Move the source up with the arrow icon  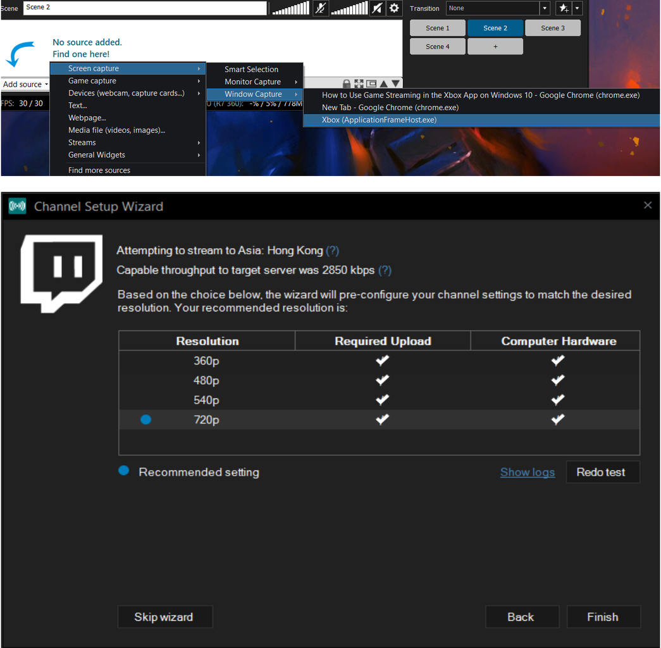[383, 83]
